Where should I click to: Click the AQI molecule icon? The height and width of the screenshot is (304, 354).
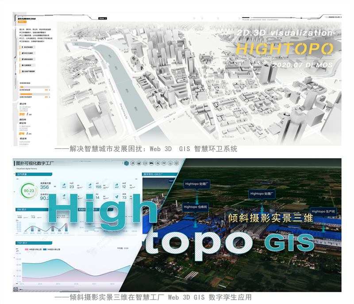coord(116,197)
